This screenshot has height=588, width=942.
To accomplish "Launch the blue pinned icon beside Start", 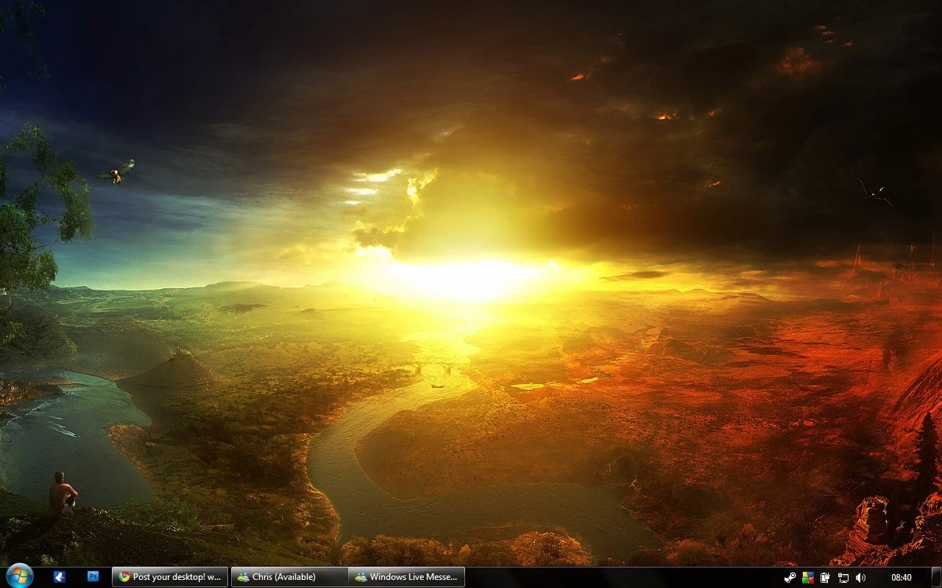I will (x=60, y=577).
